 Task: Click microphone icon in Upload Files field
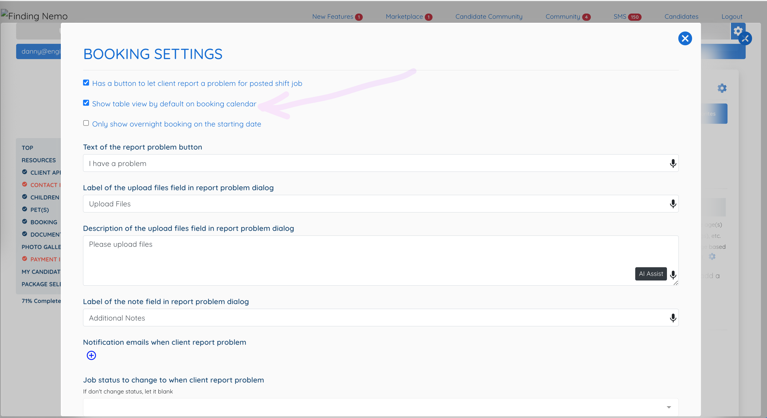click(x=673, y=204)
